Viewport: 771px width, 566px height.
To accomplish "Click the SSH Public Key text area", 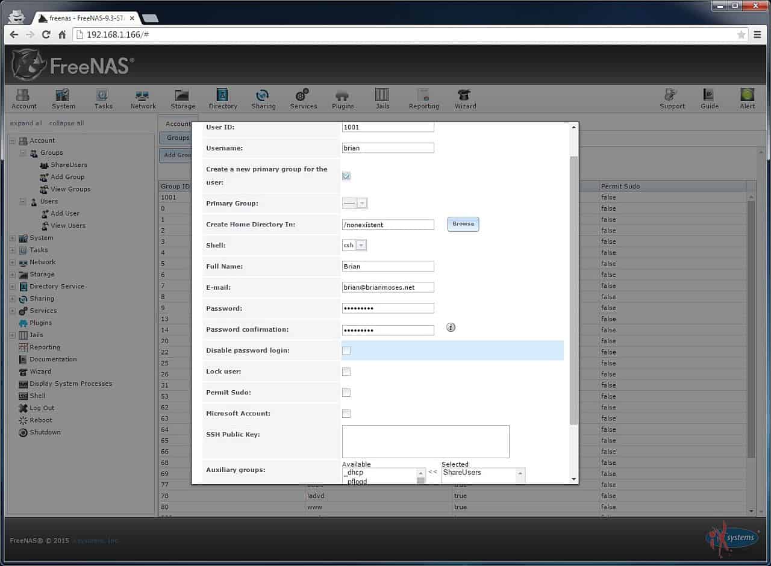I will tap(425, 441).
